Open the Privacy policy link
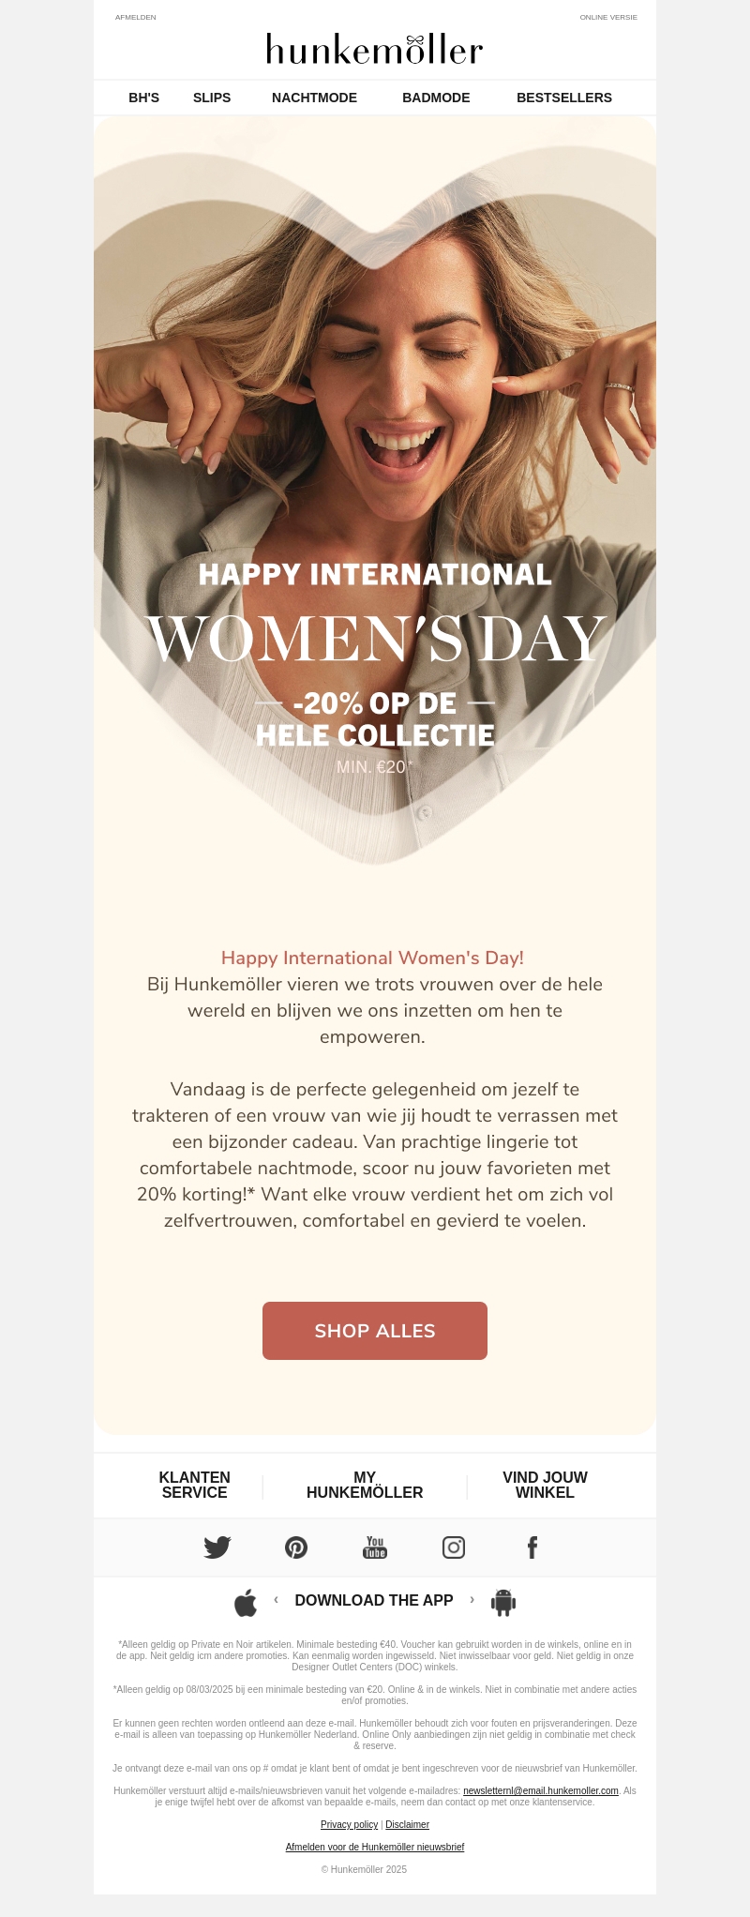The image size is (750, 1917). [349, 1824]
